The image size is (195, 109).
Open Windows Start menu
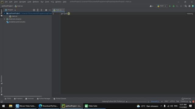(3, 106)
